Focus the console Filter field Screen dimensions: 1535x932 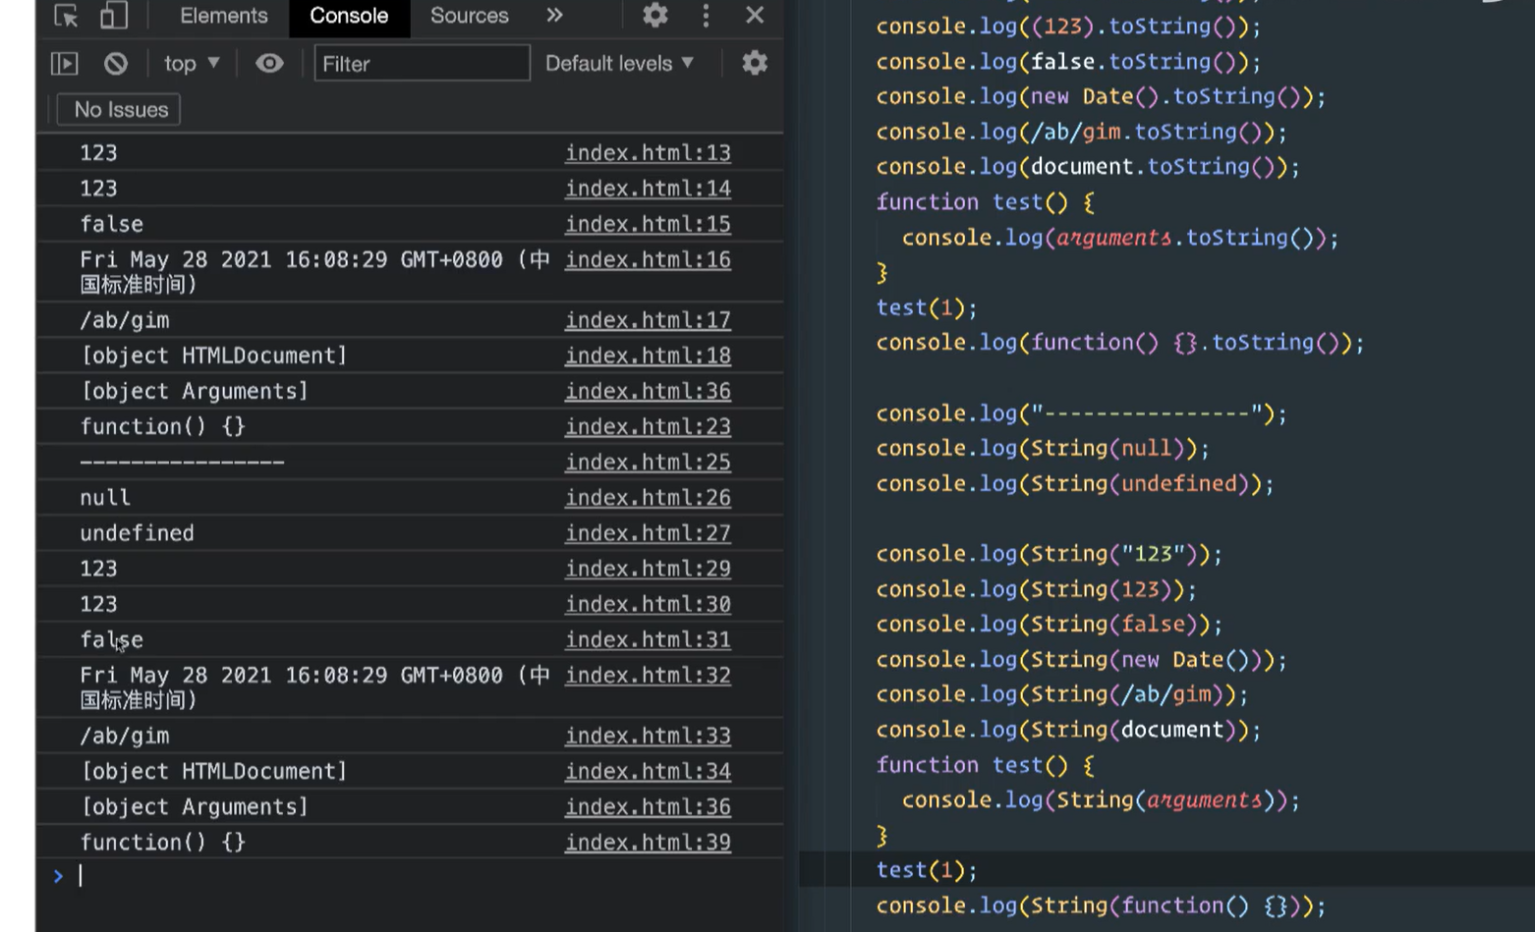(x=422, y=64)
